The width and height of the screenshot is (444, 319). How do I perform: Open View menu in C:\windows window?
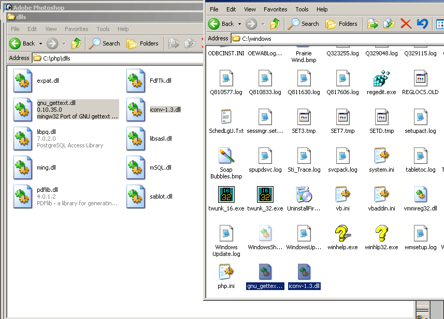(250, 9)
